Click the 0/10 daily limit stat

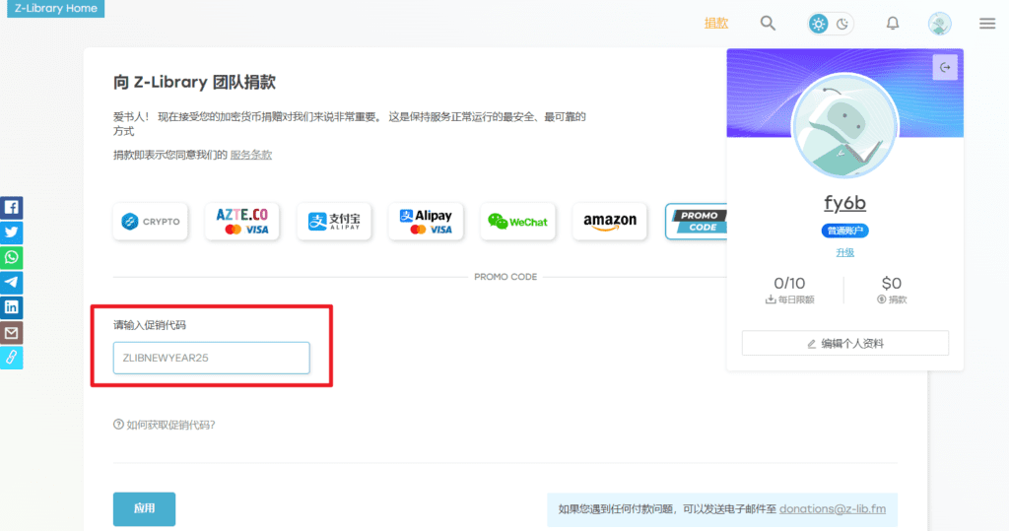coord(789,290)
